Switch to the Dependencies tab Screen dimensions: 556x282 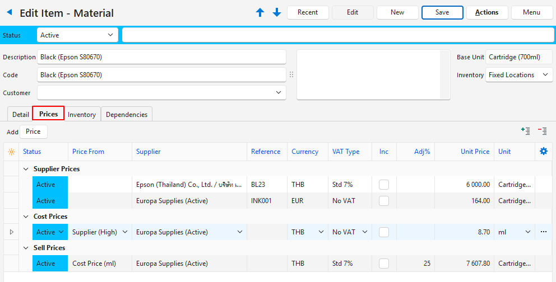click(x=127, y=115)
